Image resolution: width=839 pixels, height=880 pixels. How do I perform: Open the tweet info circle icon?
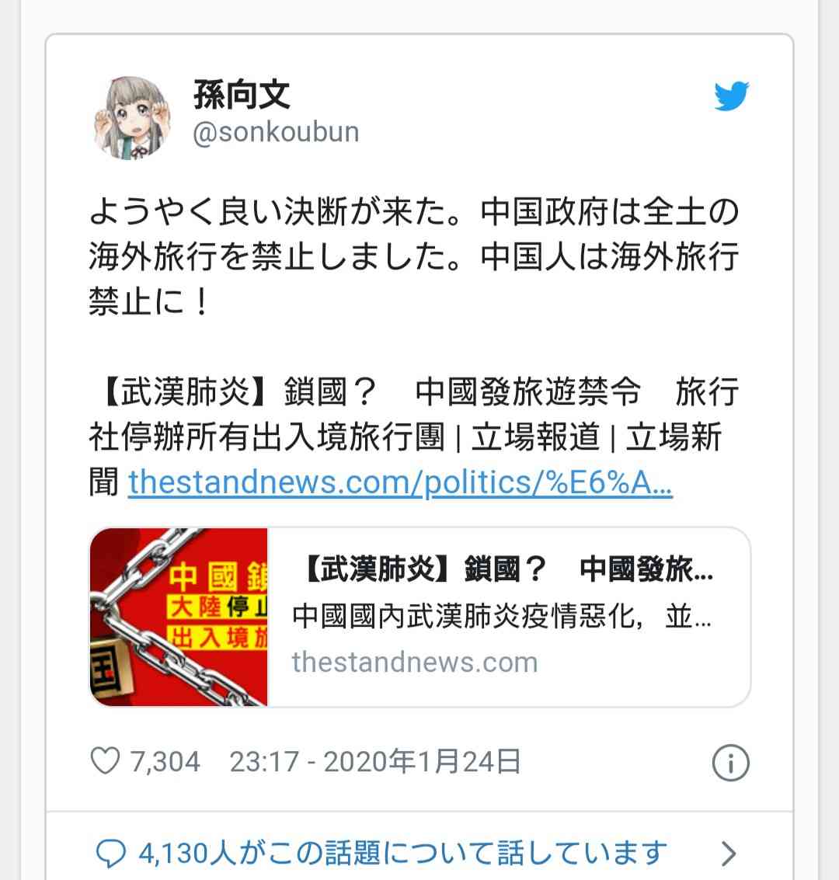[x=730, y=763]
